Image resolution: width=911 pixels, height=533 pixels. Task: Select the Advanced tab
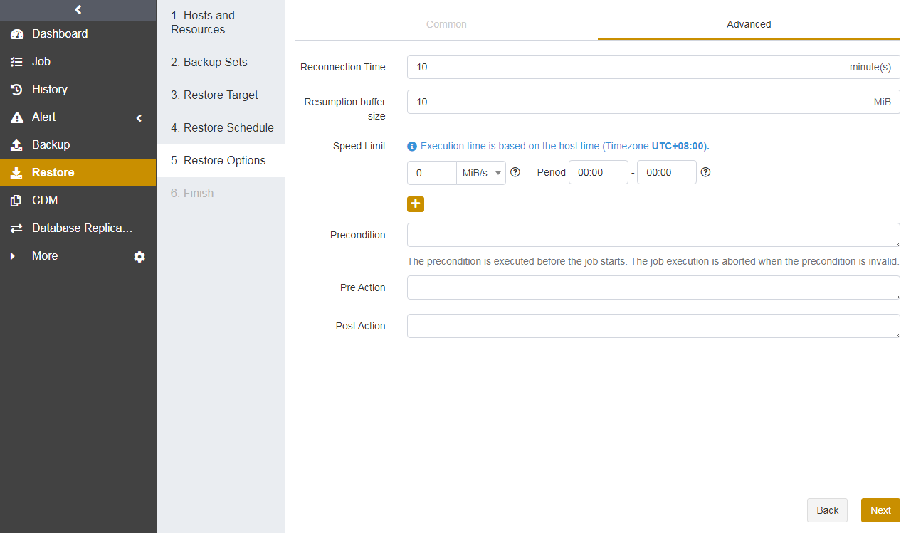coord(749,24)
